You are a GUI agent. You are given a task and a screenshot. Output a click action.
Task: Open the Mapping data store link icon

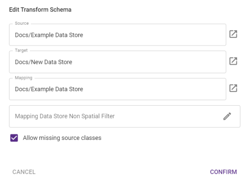point(233,88)
